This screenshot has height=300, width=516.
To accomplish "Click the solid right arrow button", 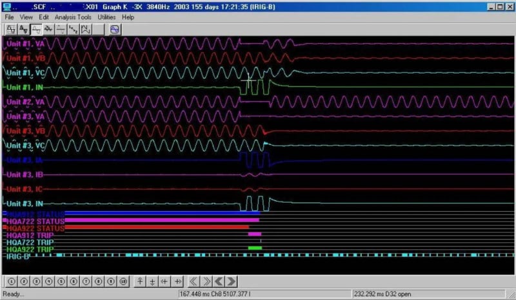I will point(232,281).
